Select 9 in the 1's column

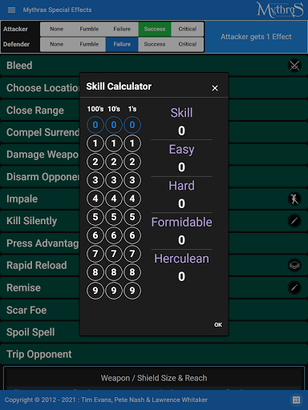[x=132, y=291]
